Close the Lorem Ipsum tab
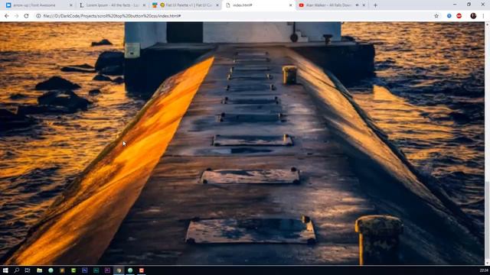The height and width of the screenshot is (275, 490). [144, 5]
